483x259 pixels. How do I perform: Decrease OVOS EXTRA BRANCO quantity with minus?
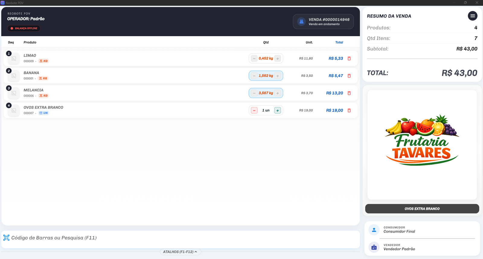point(254,111)
